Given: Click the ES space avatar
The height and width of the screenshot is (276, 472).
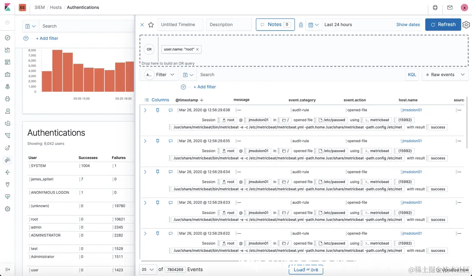Looking at the screenshot, I should (x=23, y=7).
